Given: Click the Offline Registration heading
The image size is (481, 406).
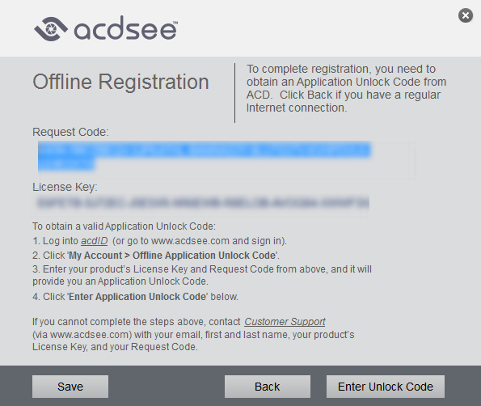Looking at the screenshot, I should (x=121, y=82).
